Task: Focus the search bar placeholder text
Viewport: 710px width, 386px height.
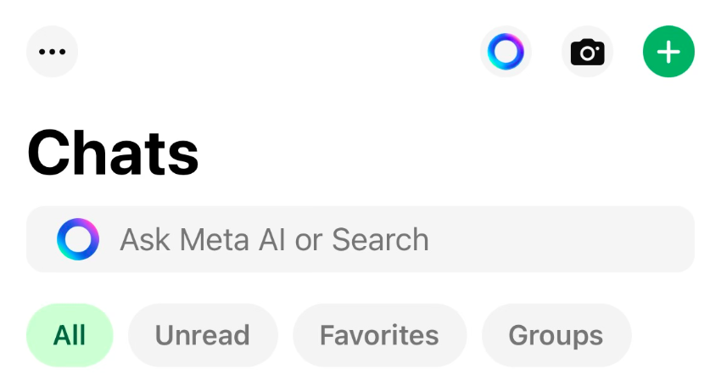Action: [x=274, y=239]
